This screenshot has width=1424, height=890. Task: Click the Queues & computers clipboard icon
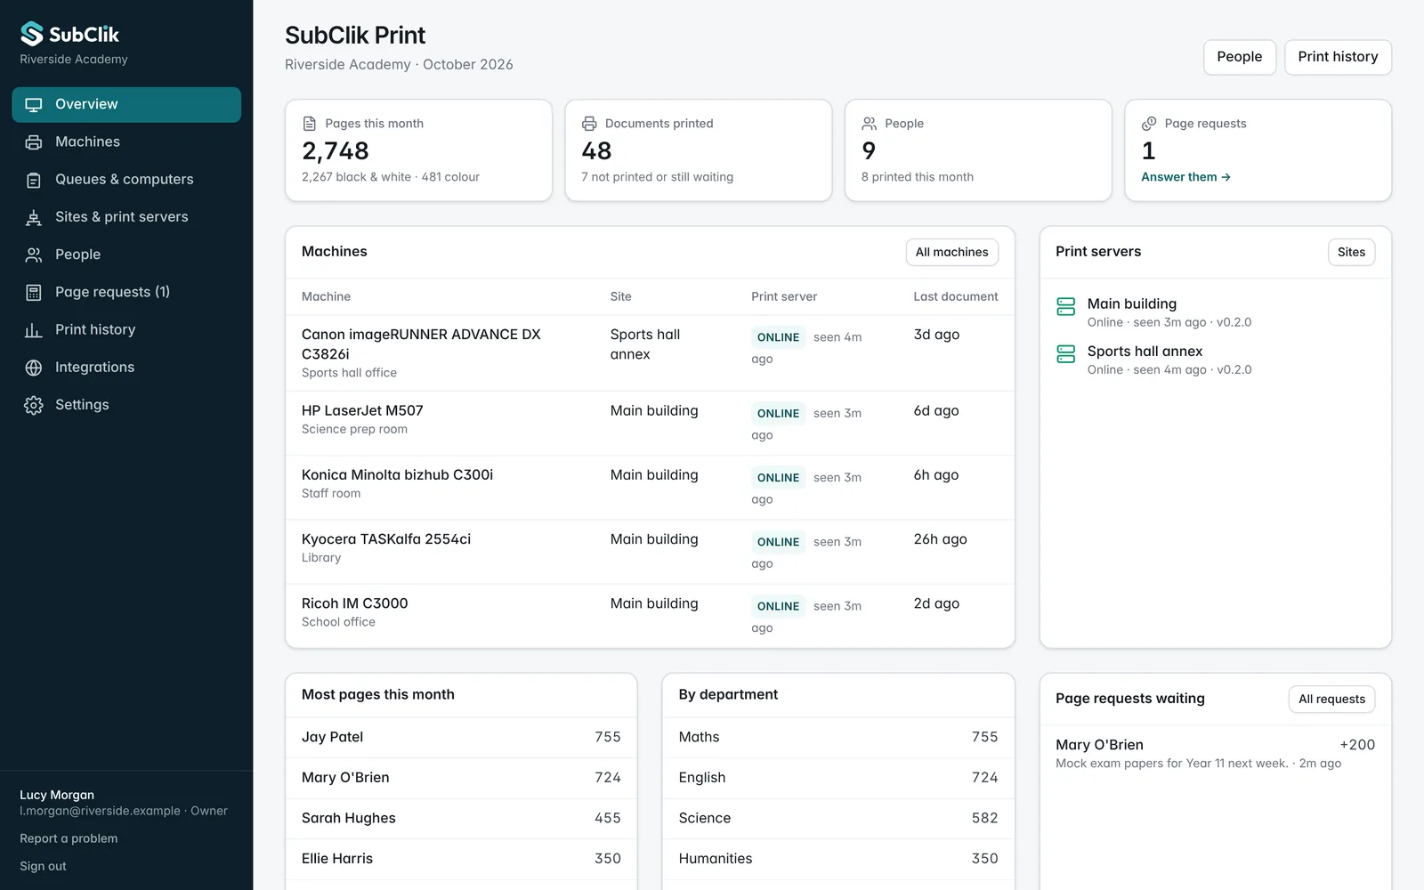pyautogui.click(x=34, y=180)
